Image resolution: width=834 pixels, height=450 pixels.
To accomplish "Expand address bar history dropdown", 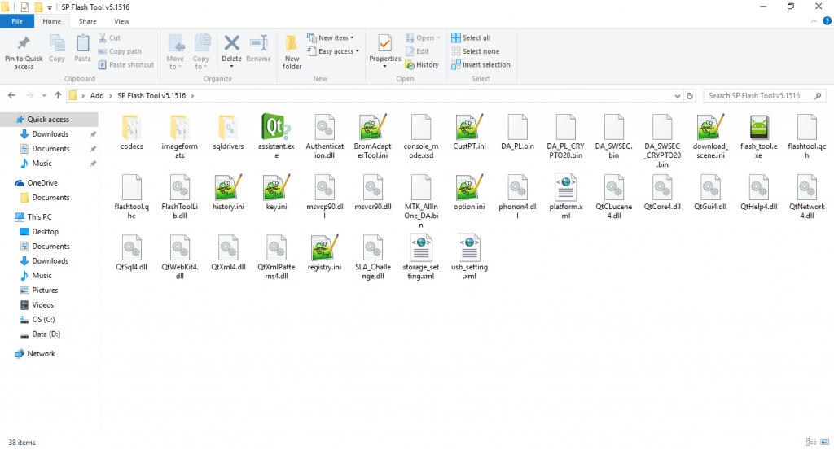I will 677,96.
